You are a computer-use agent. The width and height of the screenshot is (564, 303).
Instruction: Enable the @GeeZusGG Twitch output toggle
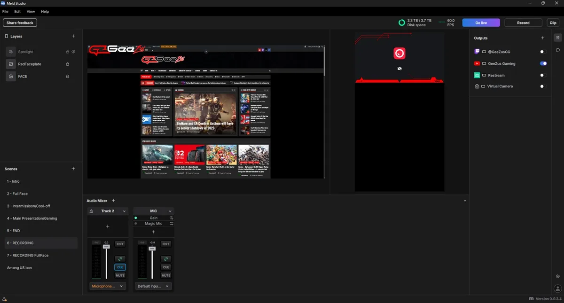click(x=543, y=52)
